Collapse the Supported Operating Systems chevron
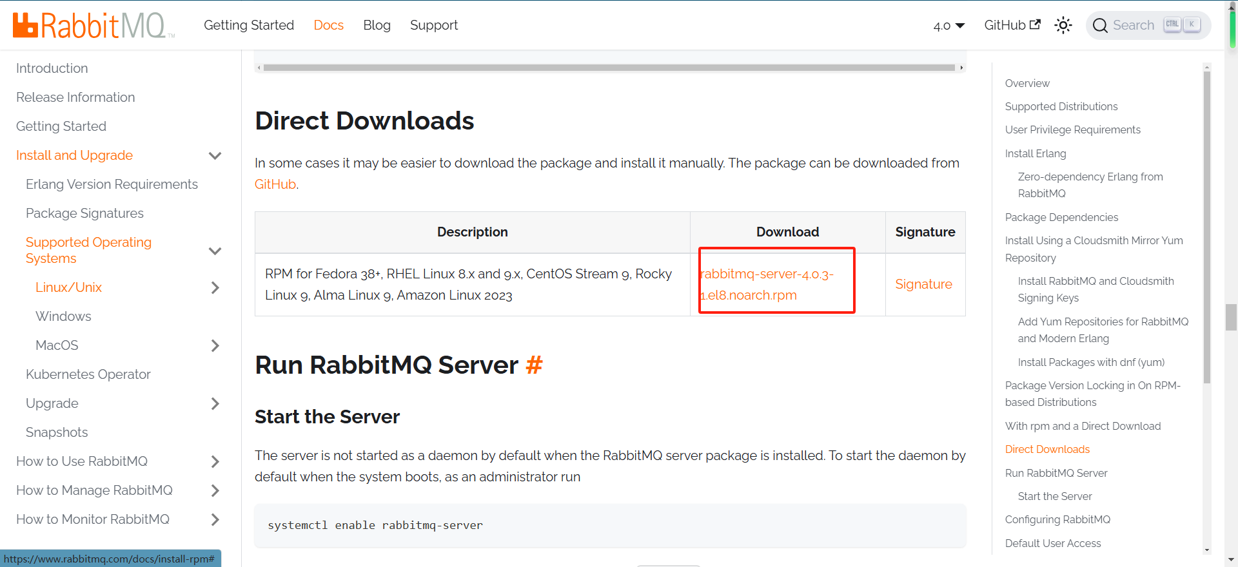 tap(215, 251)
